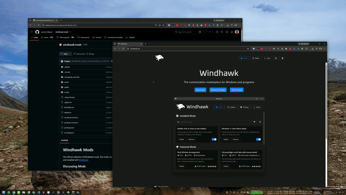Click the GitHub search box
346x195 pixels.
tap(185, 32)
